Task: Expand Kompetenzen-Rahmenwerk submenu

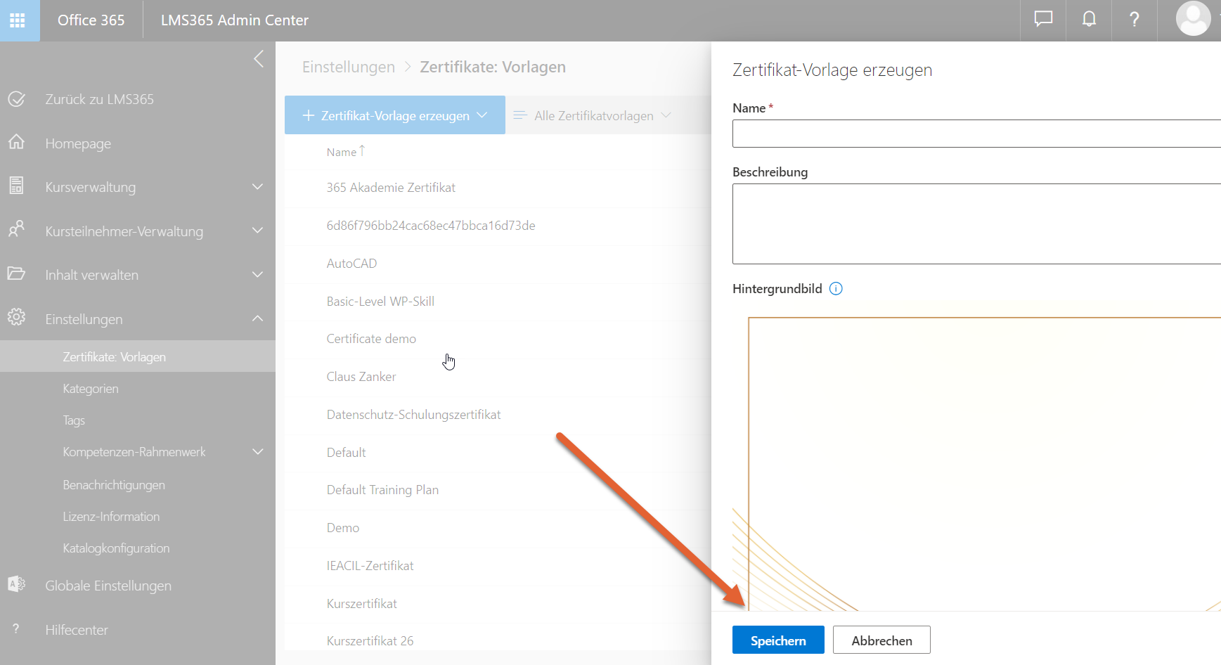Action: tap(257, 452)
